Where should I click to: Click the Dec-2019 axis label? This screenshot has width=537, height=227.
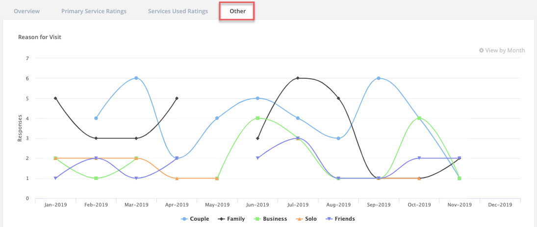click(x=500, y=204)
